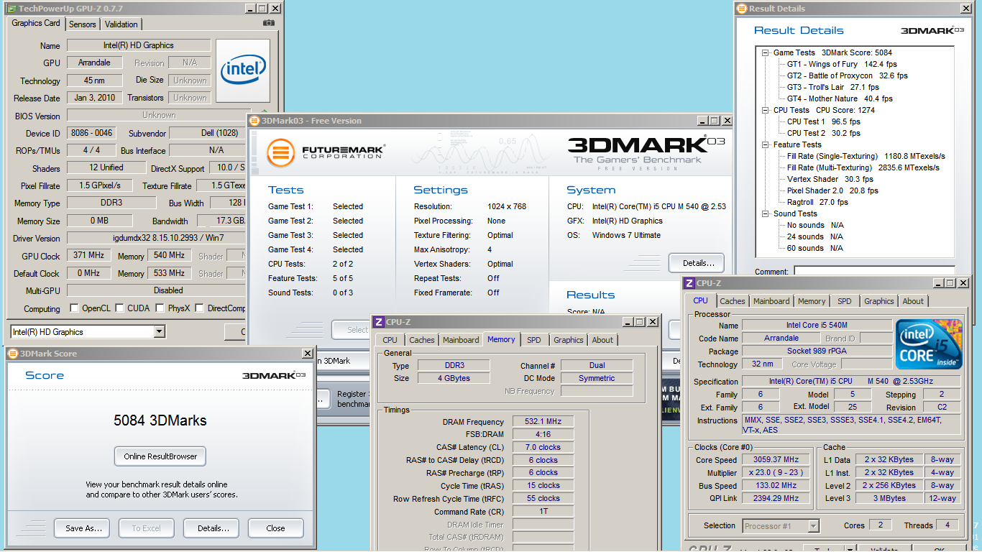Click the '5084 3DMarks' score text
982x552 pixels.
click(x=160, y=420)
